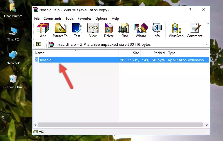Click the WinRAR title bar books icon
This screenshot has width=223, height=141.
tap(35, 10)
